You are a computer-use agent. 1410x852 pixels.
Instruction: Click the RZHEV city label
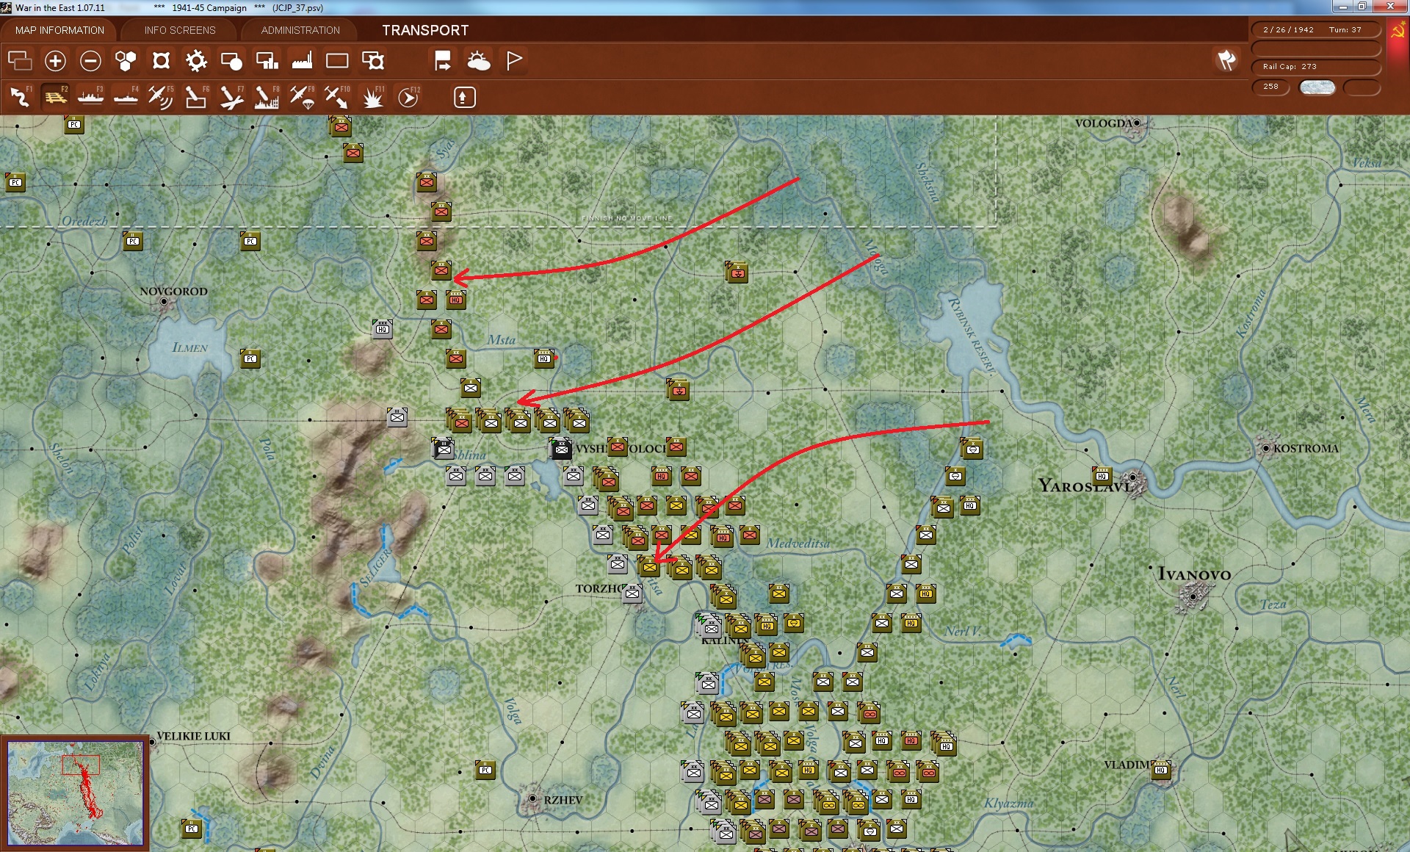point(563,800)
